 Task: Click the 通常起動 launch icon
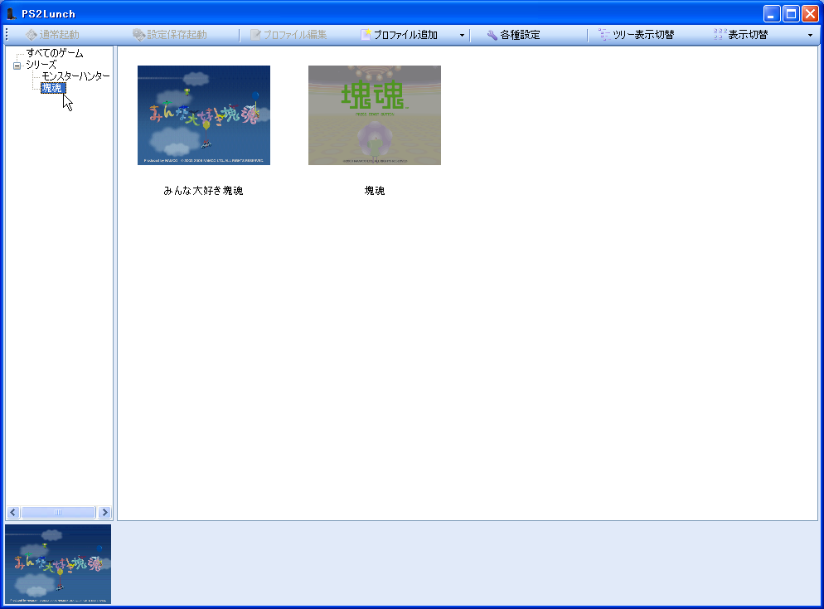point(31,35)
